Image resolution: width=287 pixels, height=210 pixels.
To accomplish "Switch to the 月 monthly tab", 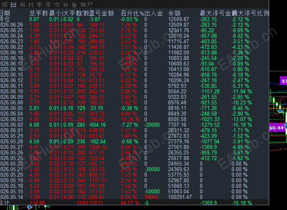I will coord(31,5).
